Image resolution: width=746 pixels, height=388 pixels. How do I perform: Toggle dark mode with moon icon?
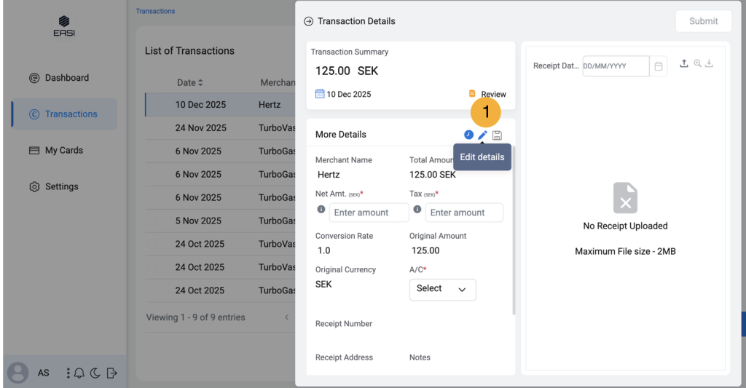click(x=95, y=373)
